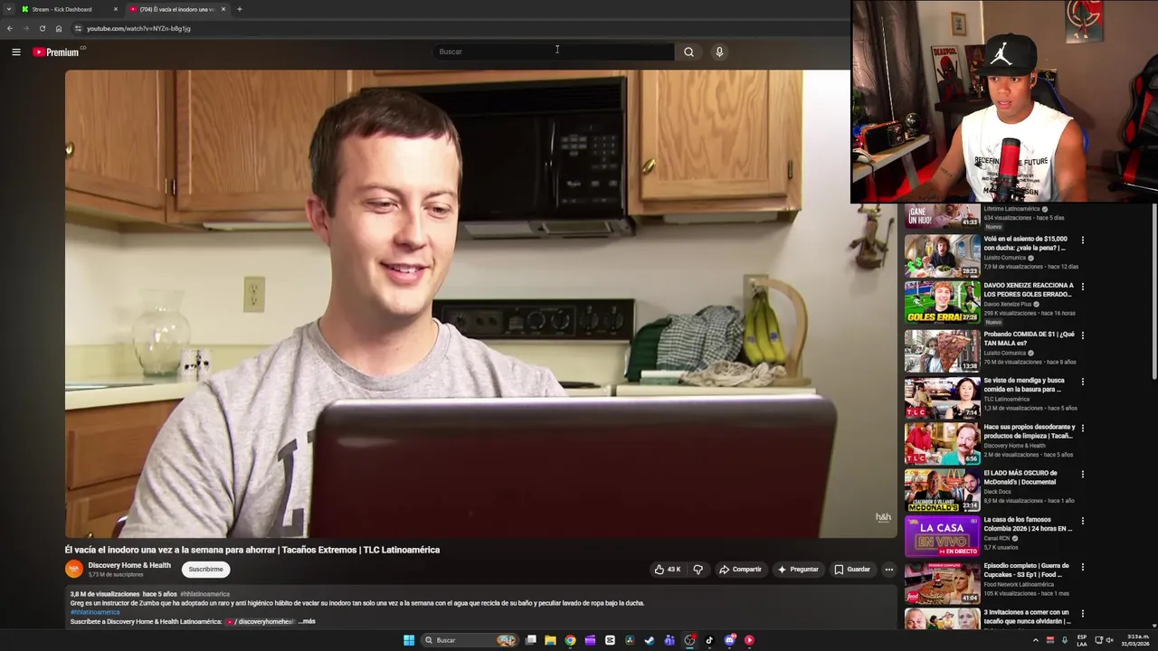Open '3 invitaciones a comer con un tacaño' title
This screenshot has width=1158, height=651.
[1028, 617]
